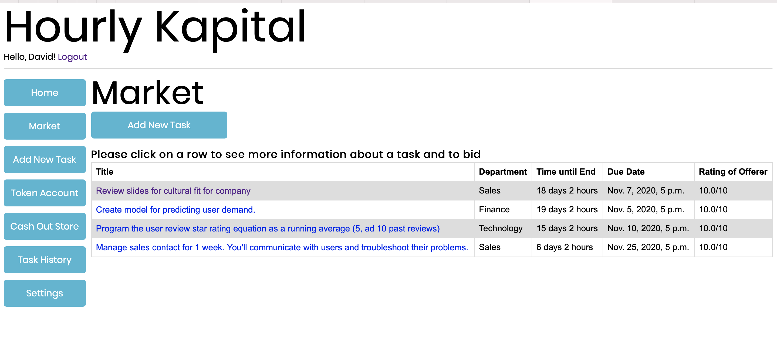Click Rating of Offerer column header

733,172
